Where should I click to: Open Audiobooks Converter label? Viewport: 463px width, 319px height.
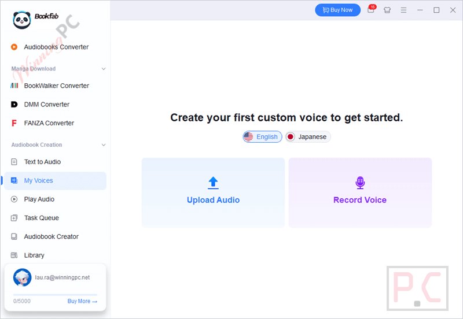coord(56,47)
